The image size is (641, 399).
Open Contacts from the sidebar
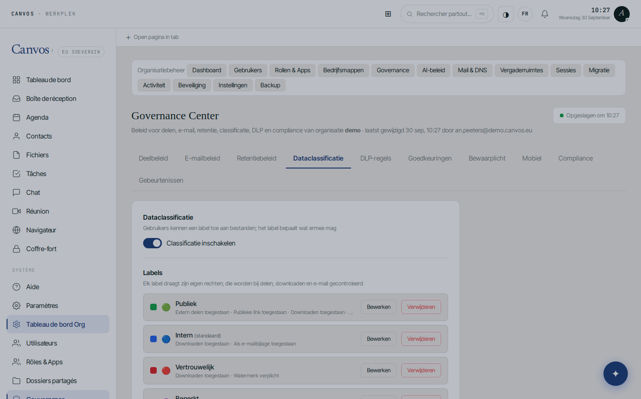pyautogui.click(x=58, y=136)
